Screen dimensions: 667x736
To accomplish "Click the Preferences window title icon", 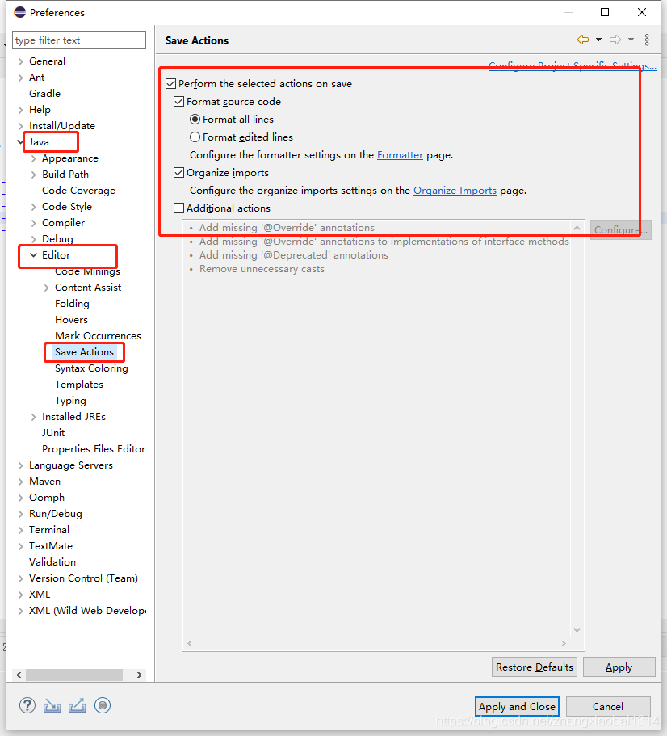I will [x=19, y=12].
